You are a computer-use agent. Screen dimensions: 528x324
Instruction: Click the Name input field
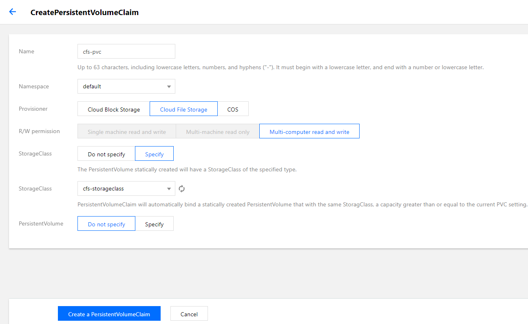tap(126, 51)
